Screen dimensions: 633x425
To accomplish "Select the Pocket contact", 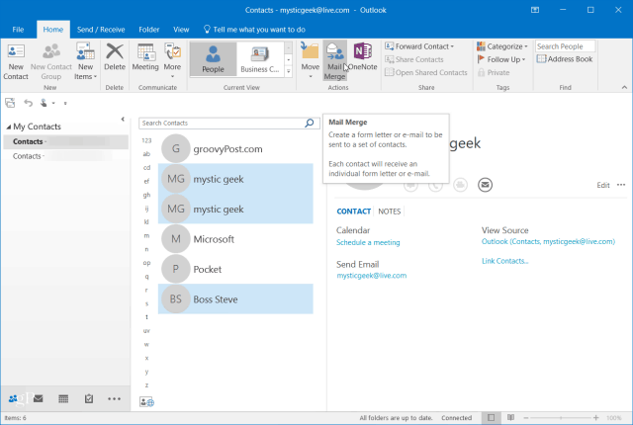I will [235, 269].
